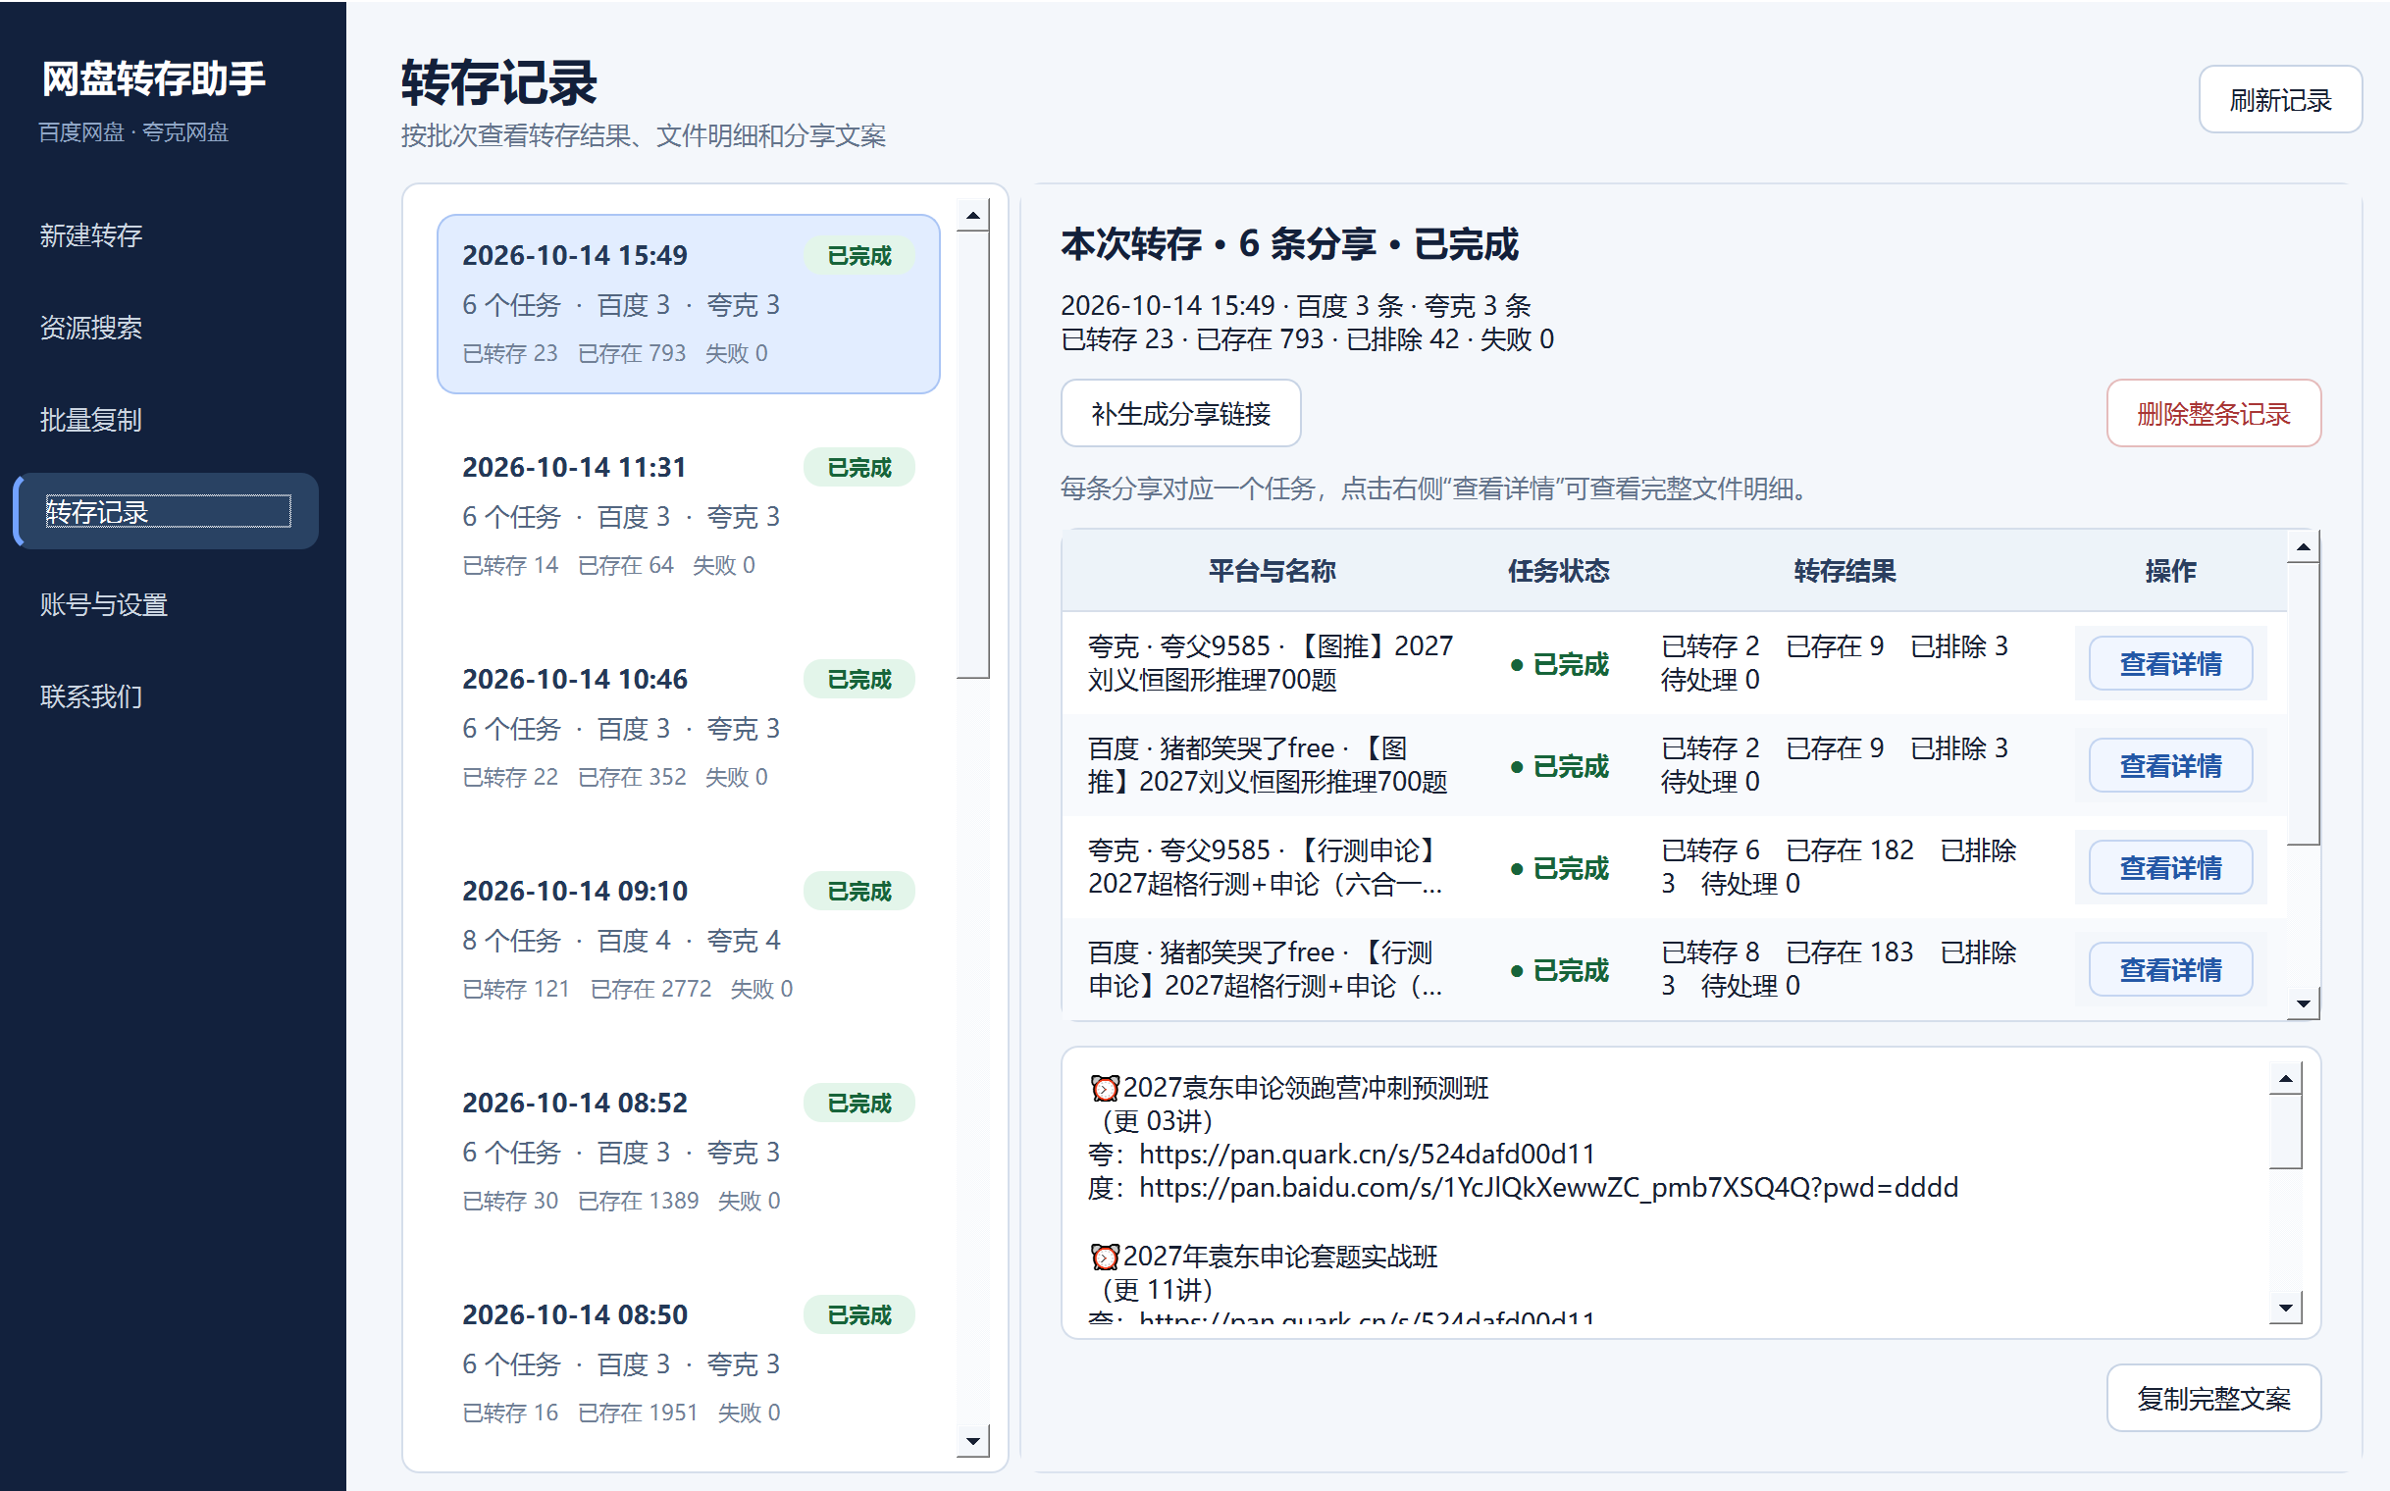This screenshot has width=2390, height=1491.
Task: View details for 夸克 刘义恒图形推理700题 row
Action: [x=2170, y=664]
